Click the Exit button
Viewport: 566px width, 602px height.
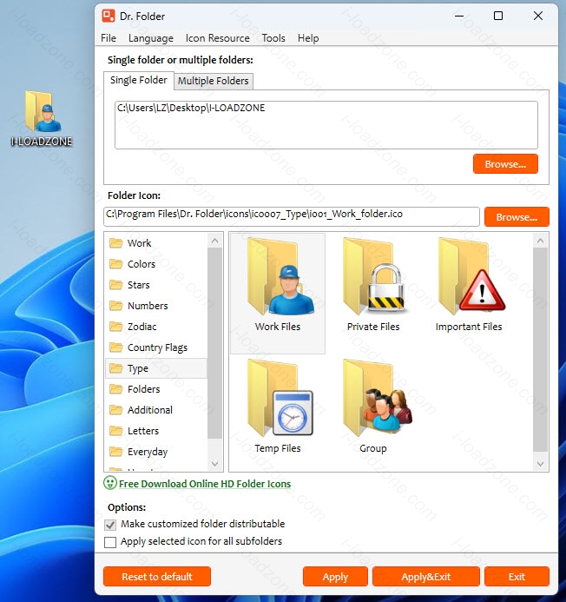(x=517, y=576)
